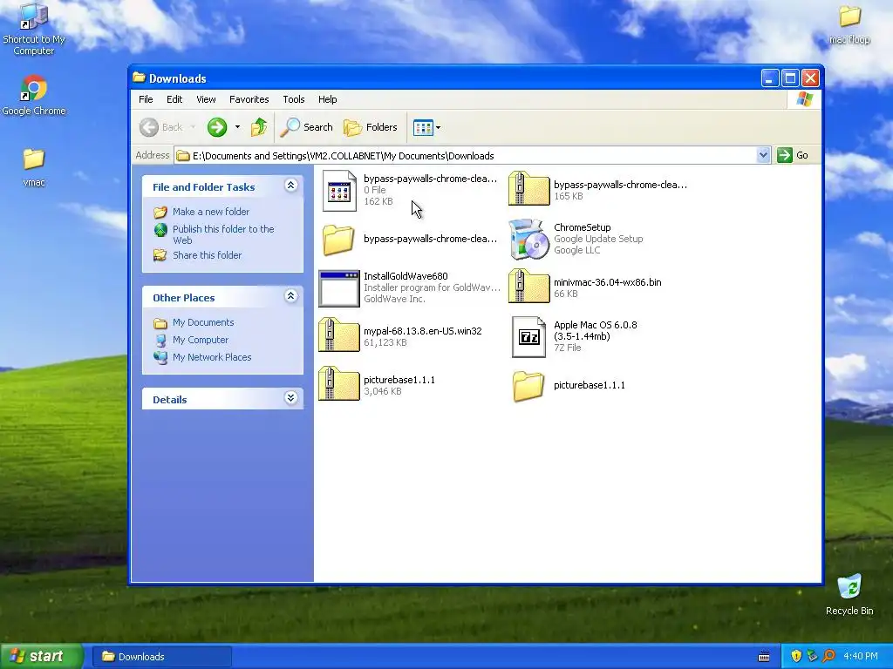Click the Downloads title bar folder icon

point(139,78)
